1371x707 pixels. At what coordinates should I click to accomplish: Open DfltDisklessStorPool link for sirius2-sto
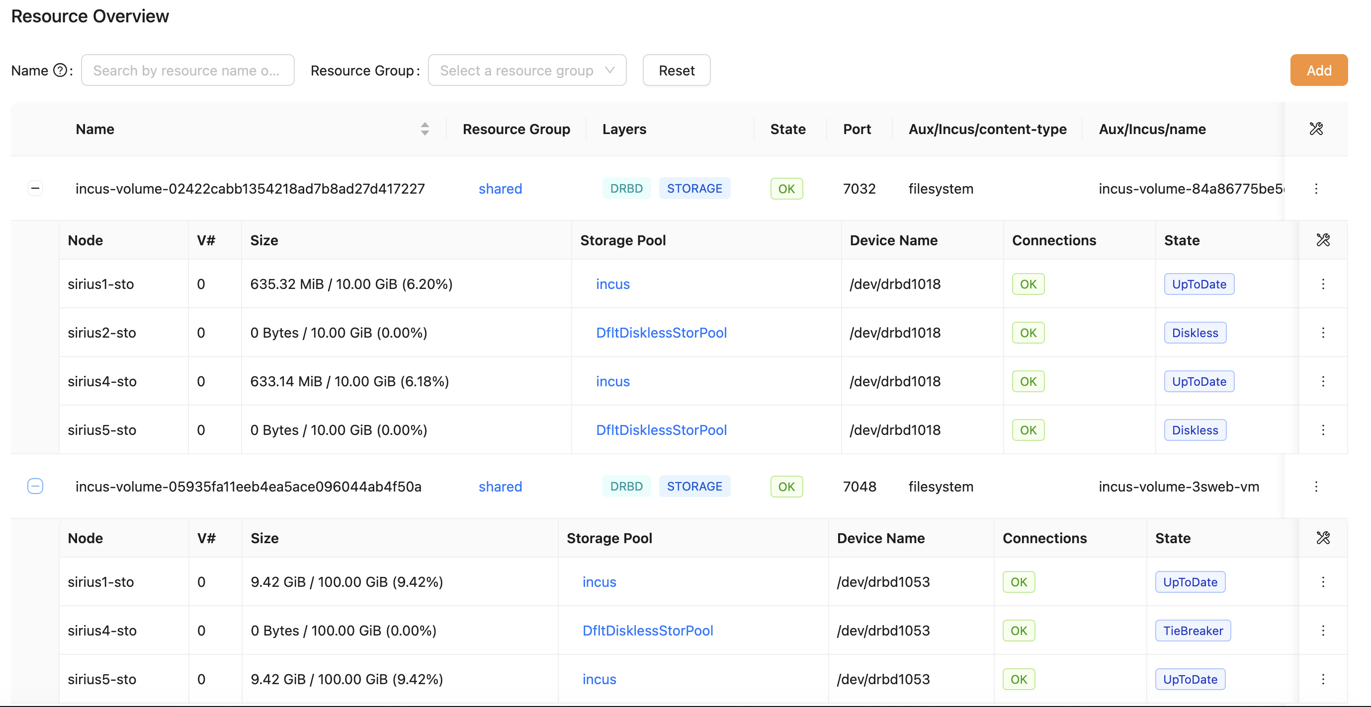(661, 333)
